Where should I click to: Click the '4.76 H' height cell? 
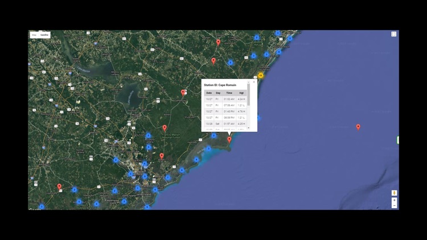(x=241, y=111)
